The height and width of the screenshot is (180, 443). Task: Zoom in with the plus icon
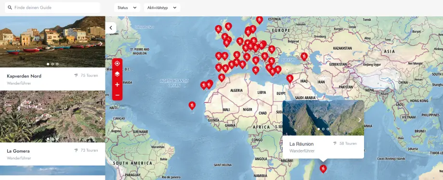tap(117, 85)
